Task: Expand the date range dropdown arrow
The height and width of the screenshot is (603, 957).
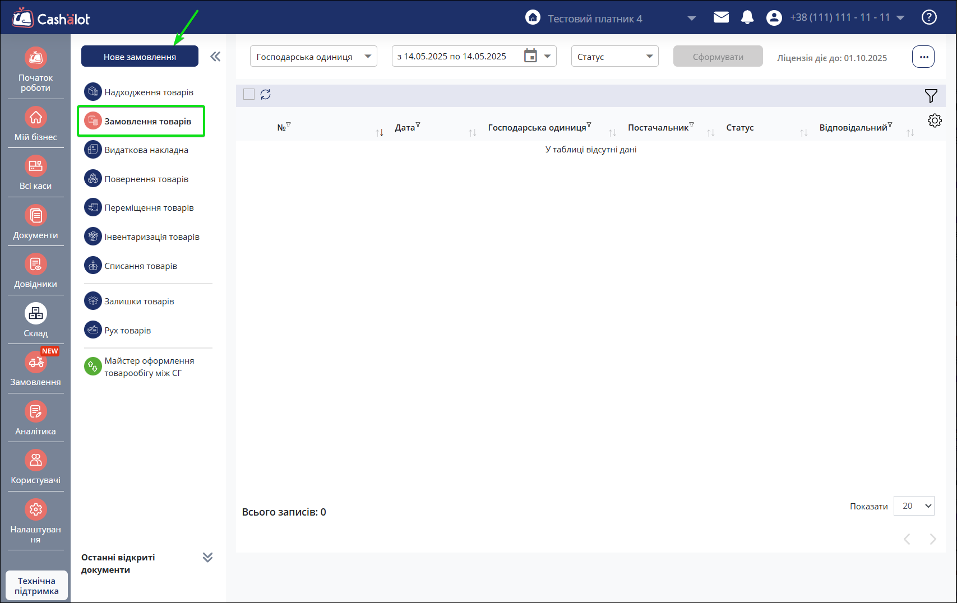Action: pyautogui.click(x=548, y=56)
